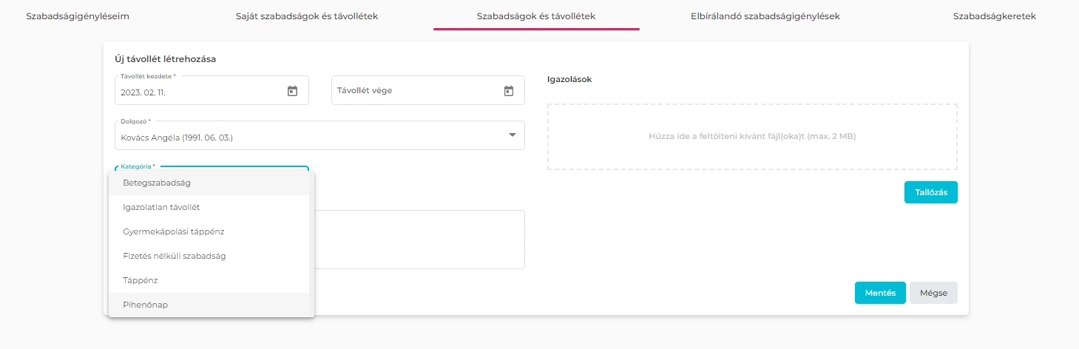Expand the Dolgozó dropdown arrow

pyautogui.click(x=512, y=135)
